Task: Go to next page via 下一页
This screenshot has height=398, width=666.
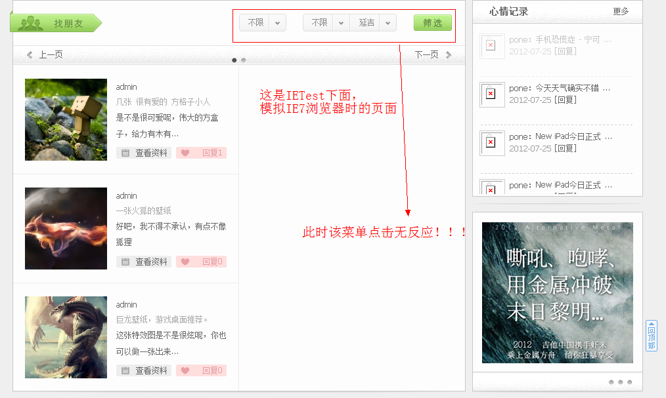Action: click(x=426, y=54)
